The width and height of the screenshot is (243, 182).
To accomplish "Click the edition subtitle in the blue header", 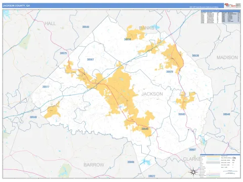I will point(204,7).
